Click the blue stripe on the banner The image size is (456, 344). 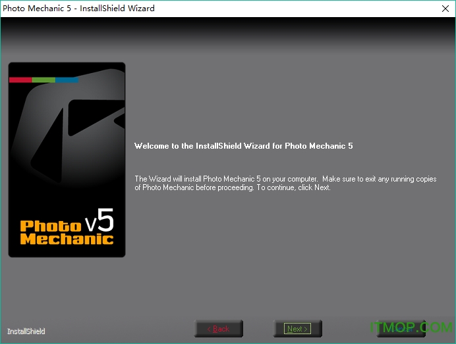click(67, 80)
